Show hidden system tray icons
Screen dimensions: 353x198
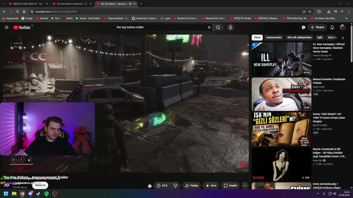coord(318,194)
